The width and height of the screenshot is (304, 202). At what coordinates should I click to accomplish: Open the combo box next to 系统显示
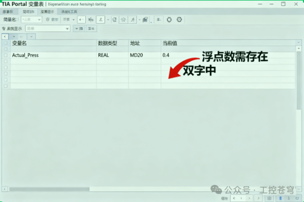coord(48,28)
